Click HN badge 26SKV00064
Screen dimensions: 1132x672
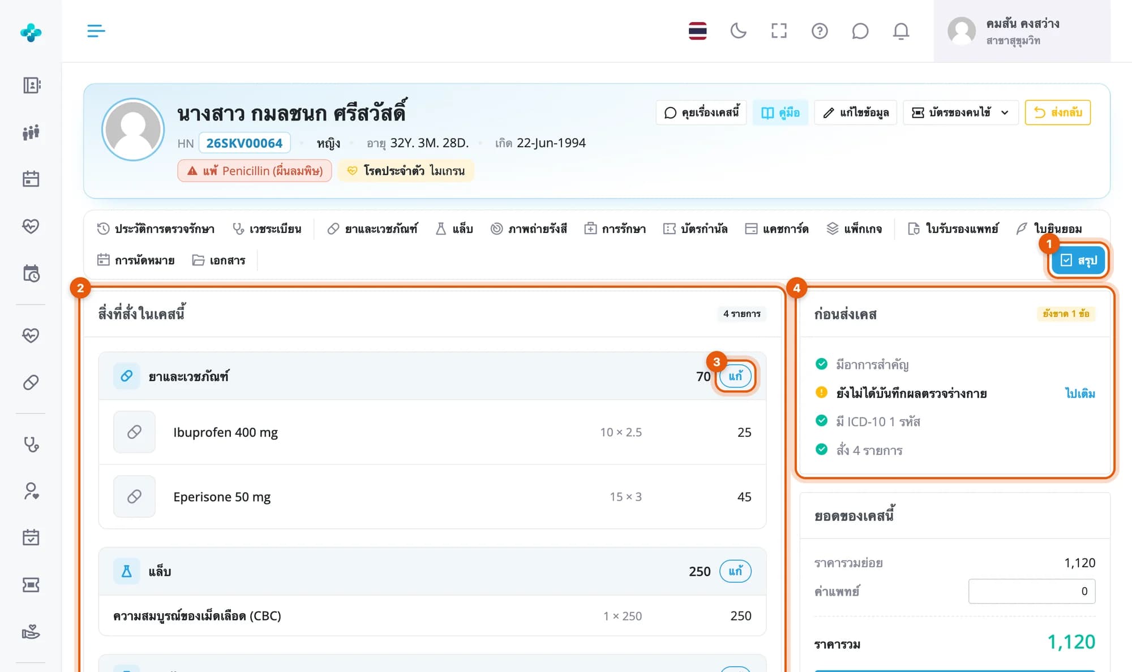point(245,143)
